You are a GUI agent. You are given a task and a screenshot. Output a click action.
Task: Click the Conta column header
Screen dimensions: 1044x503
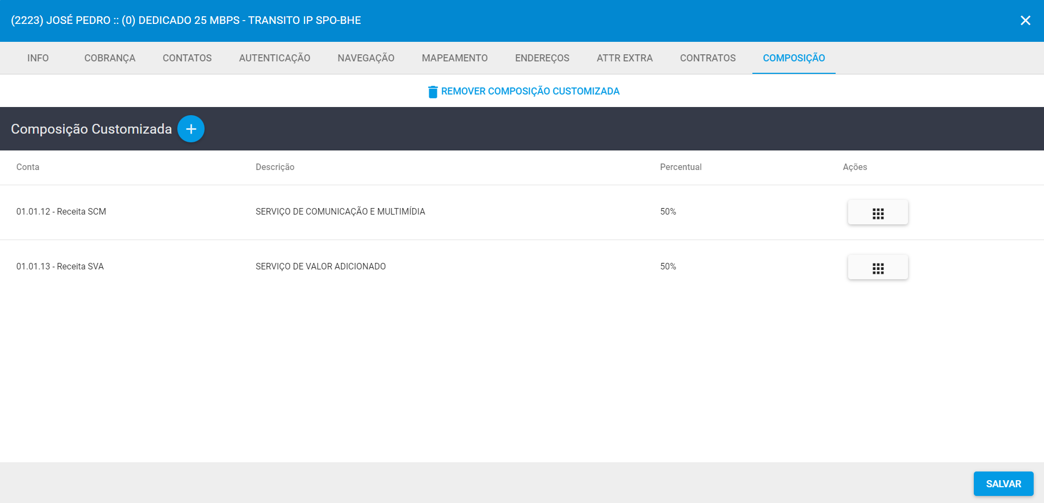28,167
